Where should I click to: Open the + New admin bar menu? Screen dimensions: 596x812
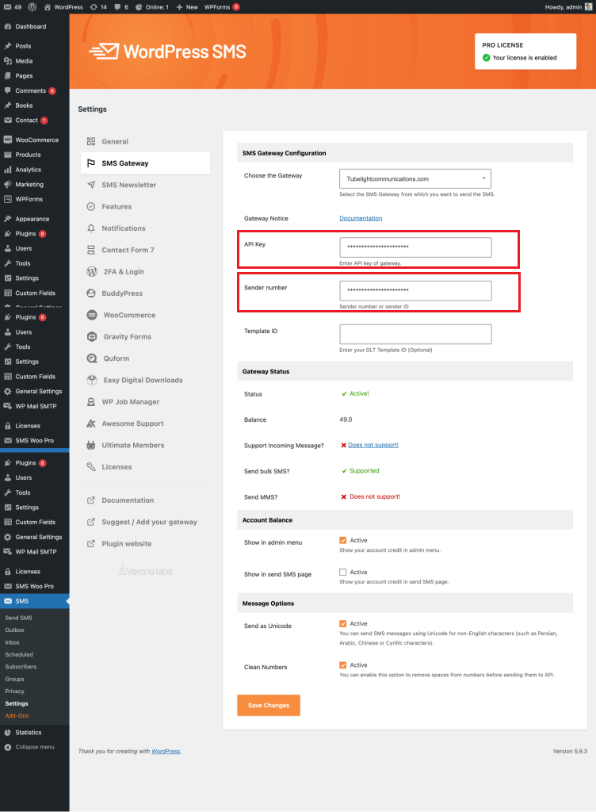[x=187, y=6]
